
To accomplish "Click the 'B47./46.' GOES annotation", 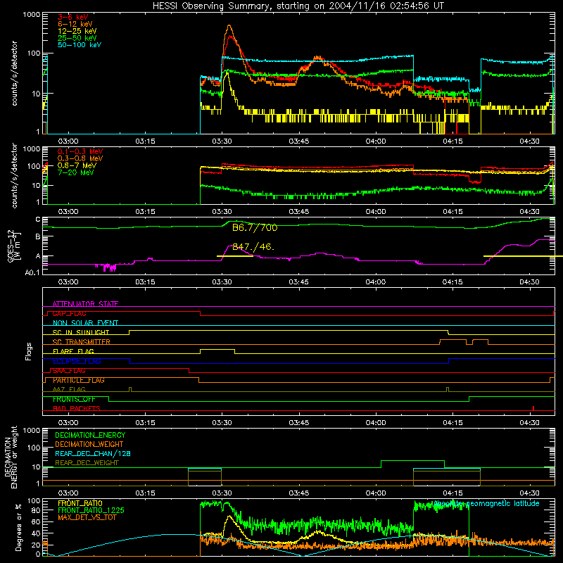I will click(x=253, y=247).
